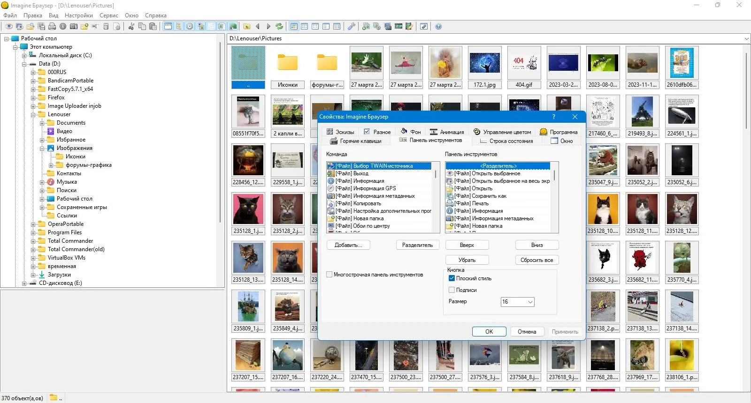751x403 pixels.
Task: Click OK in the properties dialog
Action: [489, 332]
